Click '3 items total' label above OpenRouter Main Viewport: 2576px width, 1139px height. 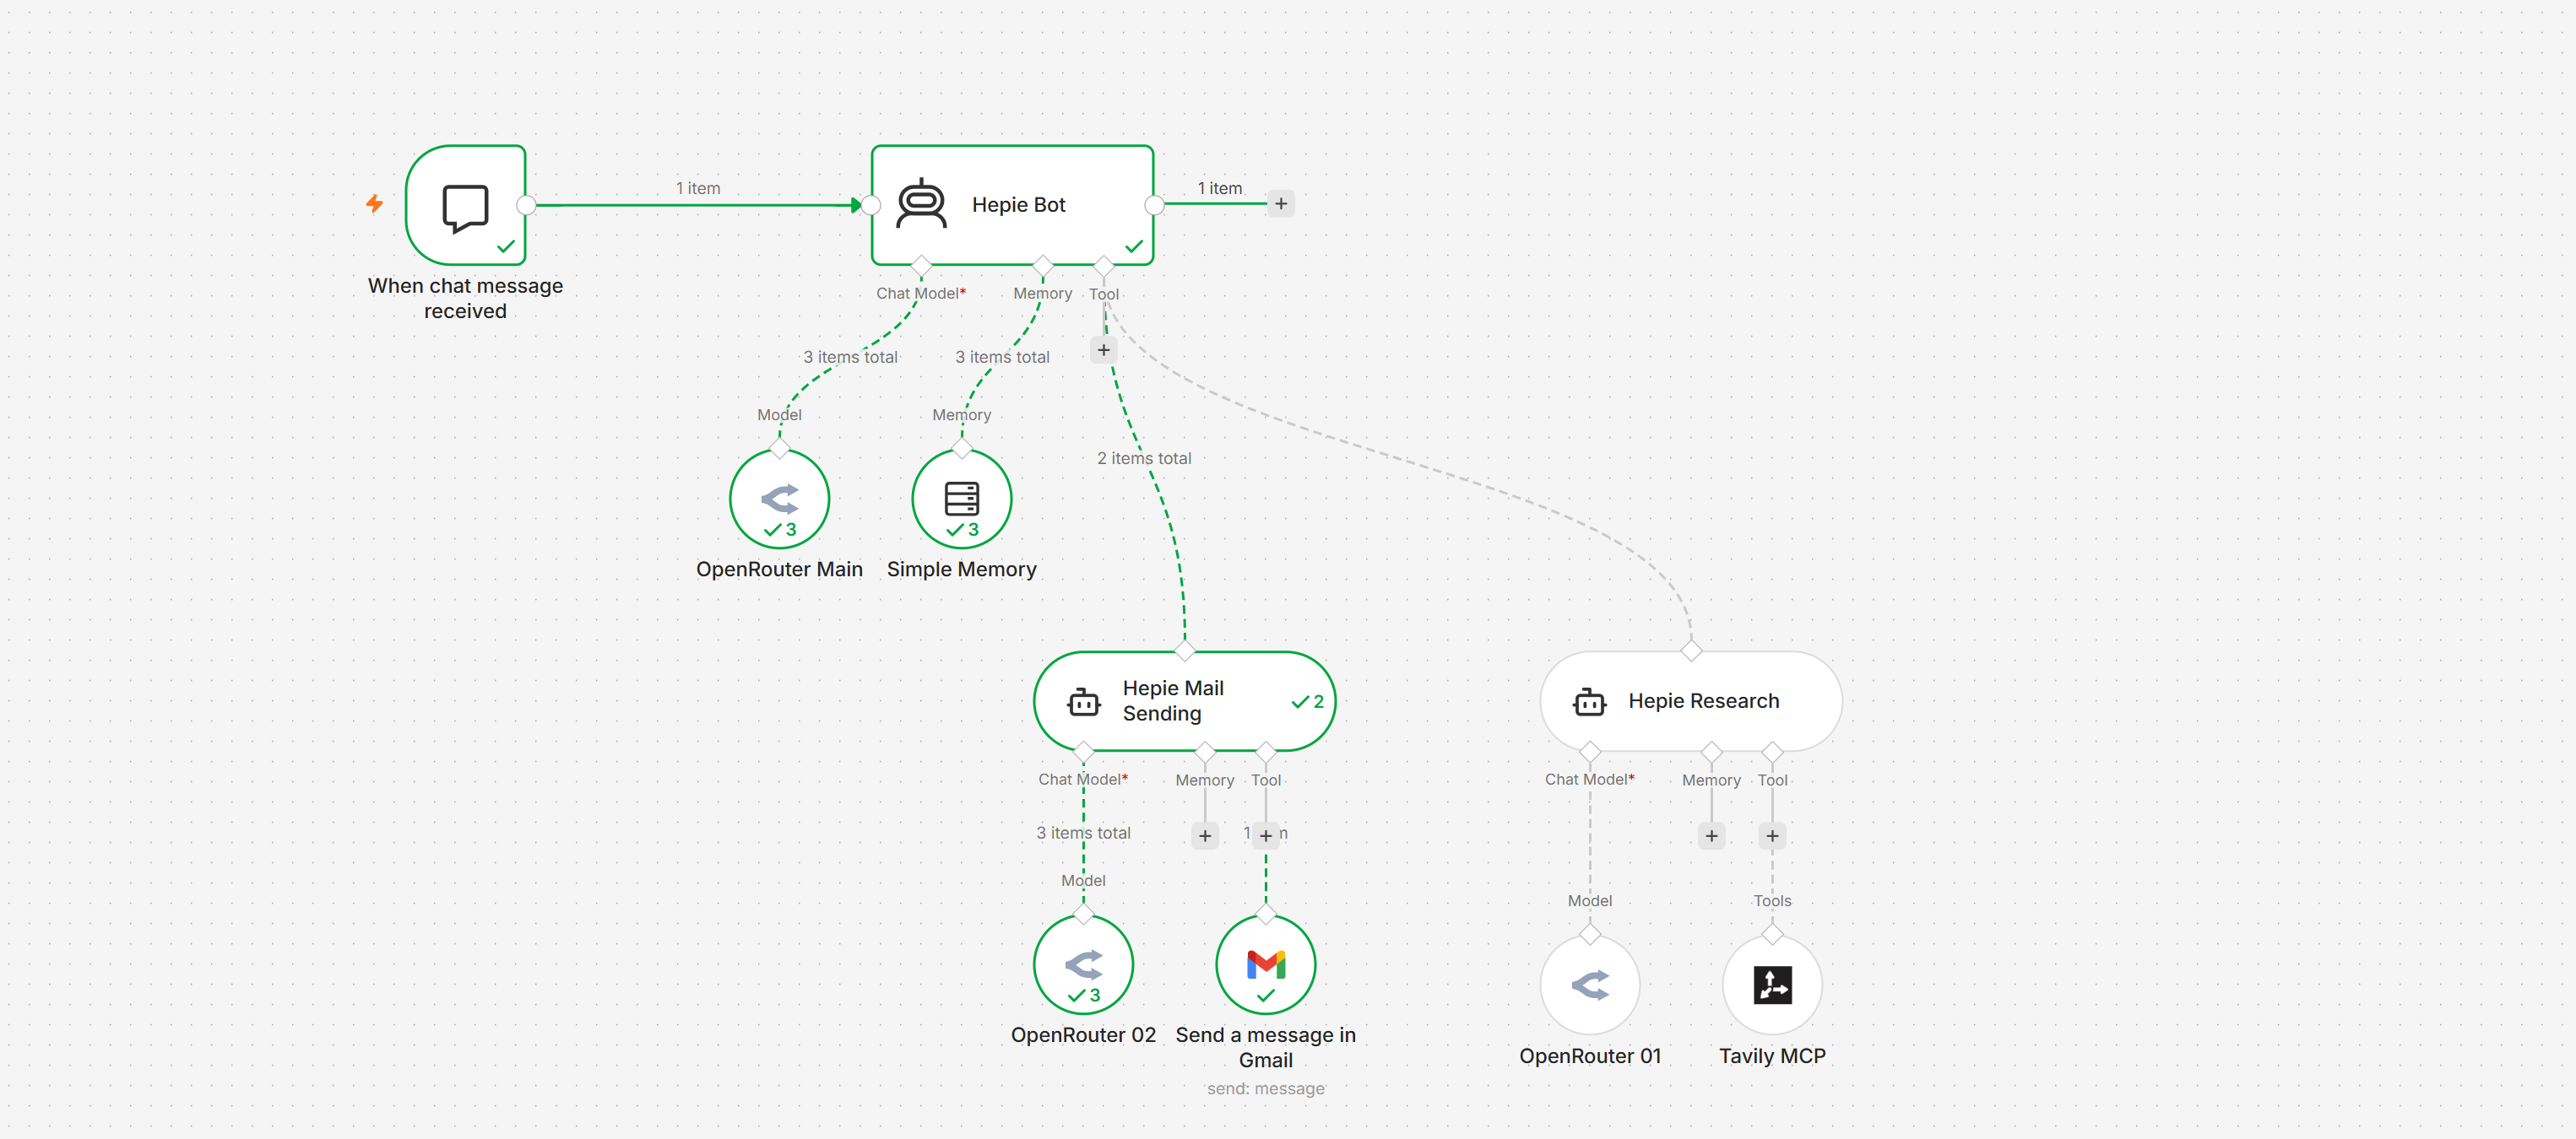pyautogui.click(x=850, y=357)
